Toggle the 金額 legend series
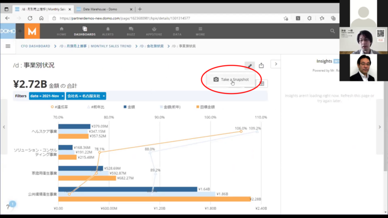The width and height of the screenshot is (388, 218). pos(129,107)
